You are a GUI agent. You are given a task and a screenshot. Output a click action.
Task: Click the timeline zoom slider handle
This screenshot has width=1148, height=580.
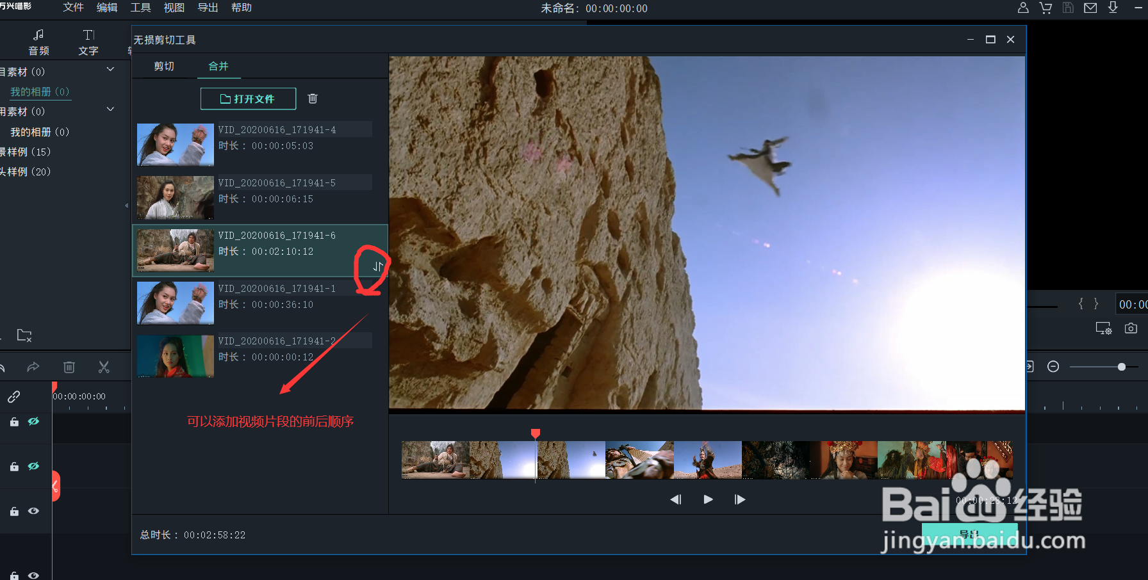[1122, 367]
